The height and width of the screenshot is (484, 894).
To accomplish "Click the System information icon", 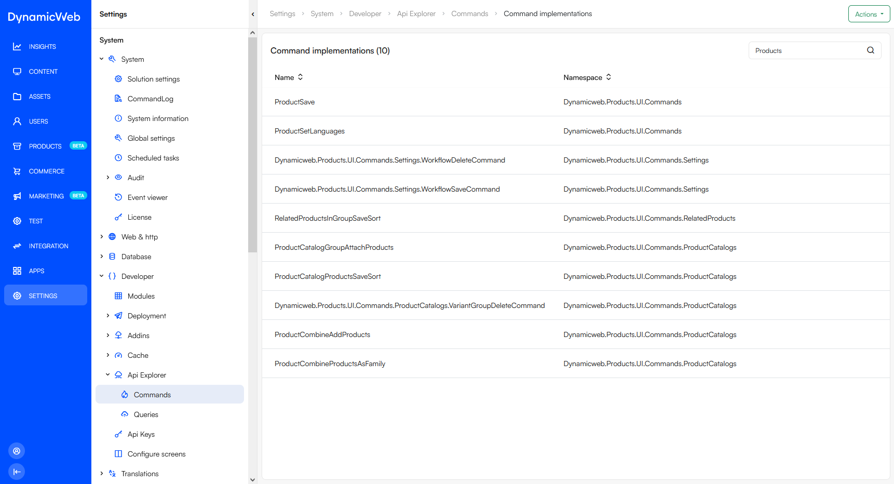I will tap(118, 118).
